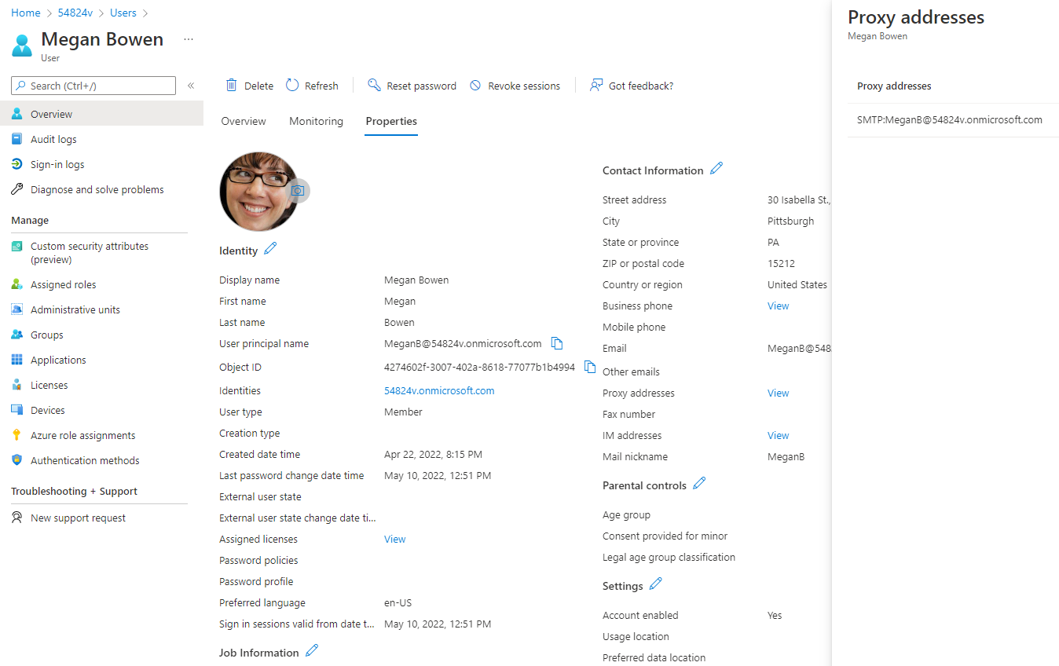Refresh the user properties page

312,86
